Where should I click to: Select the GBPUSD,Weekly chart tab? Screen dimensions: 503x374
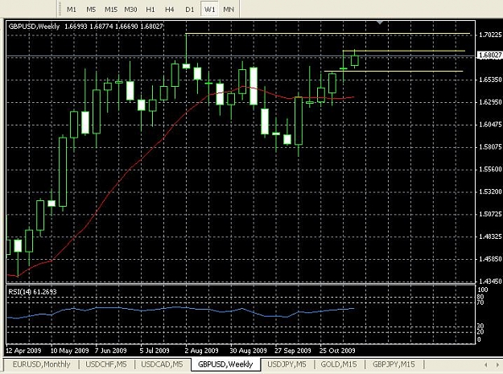[x=225, y=364]
